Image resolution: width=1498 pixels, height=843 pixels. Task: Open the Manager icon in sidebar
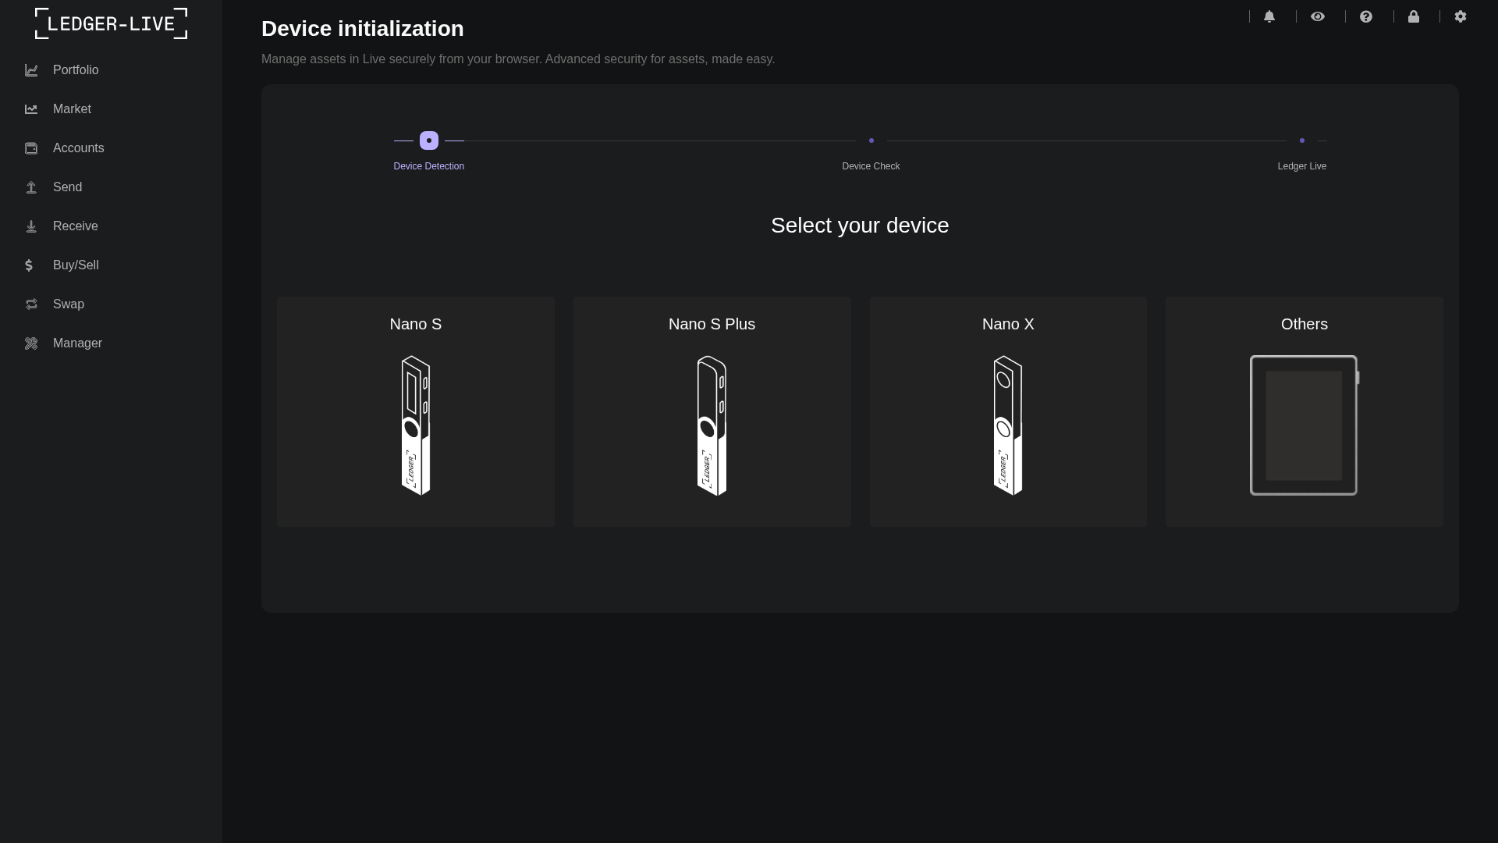(31, 343)
